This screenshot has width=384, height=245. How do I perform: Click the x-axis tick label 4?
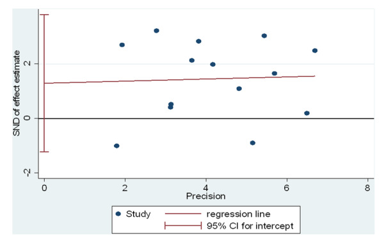(x=205, y=188)
